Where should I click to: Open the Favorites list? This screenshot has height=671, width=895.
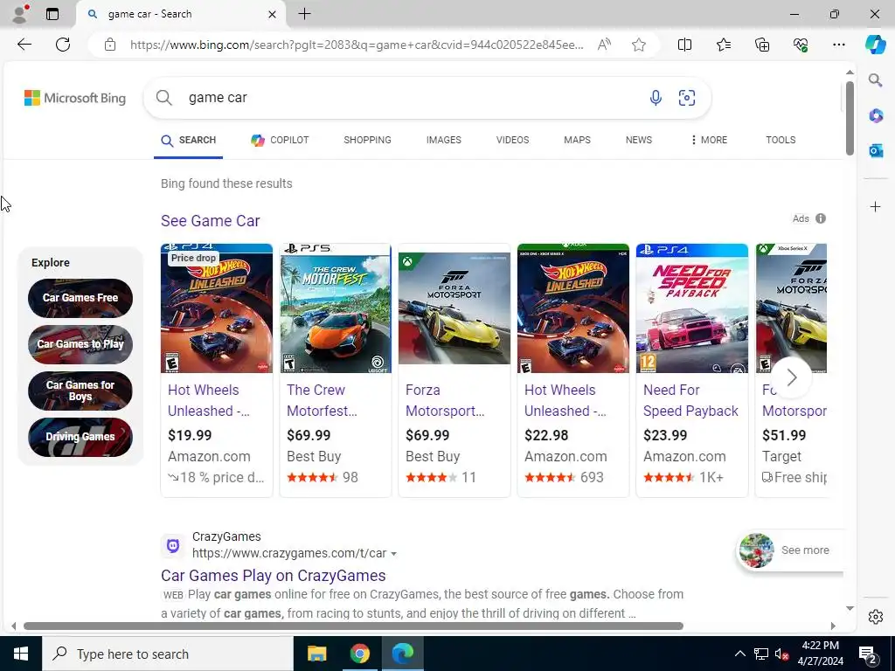723,45
